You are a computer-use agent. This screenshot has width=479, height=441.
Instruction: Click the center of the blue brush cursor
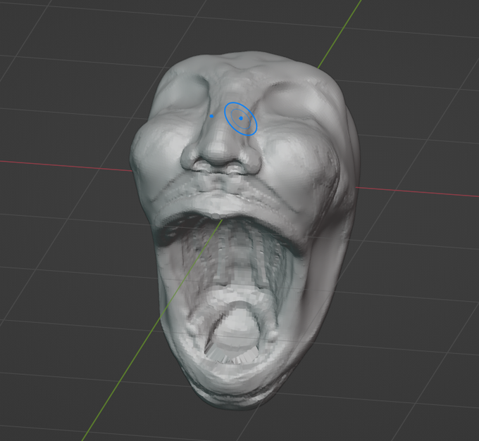coord(241,118)
